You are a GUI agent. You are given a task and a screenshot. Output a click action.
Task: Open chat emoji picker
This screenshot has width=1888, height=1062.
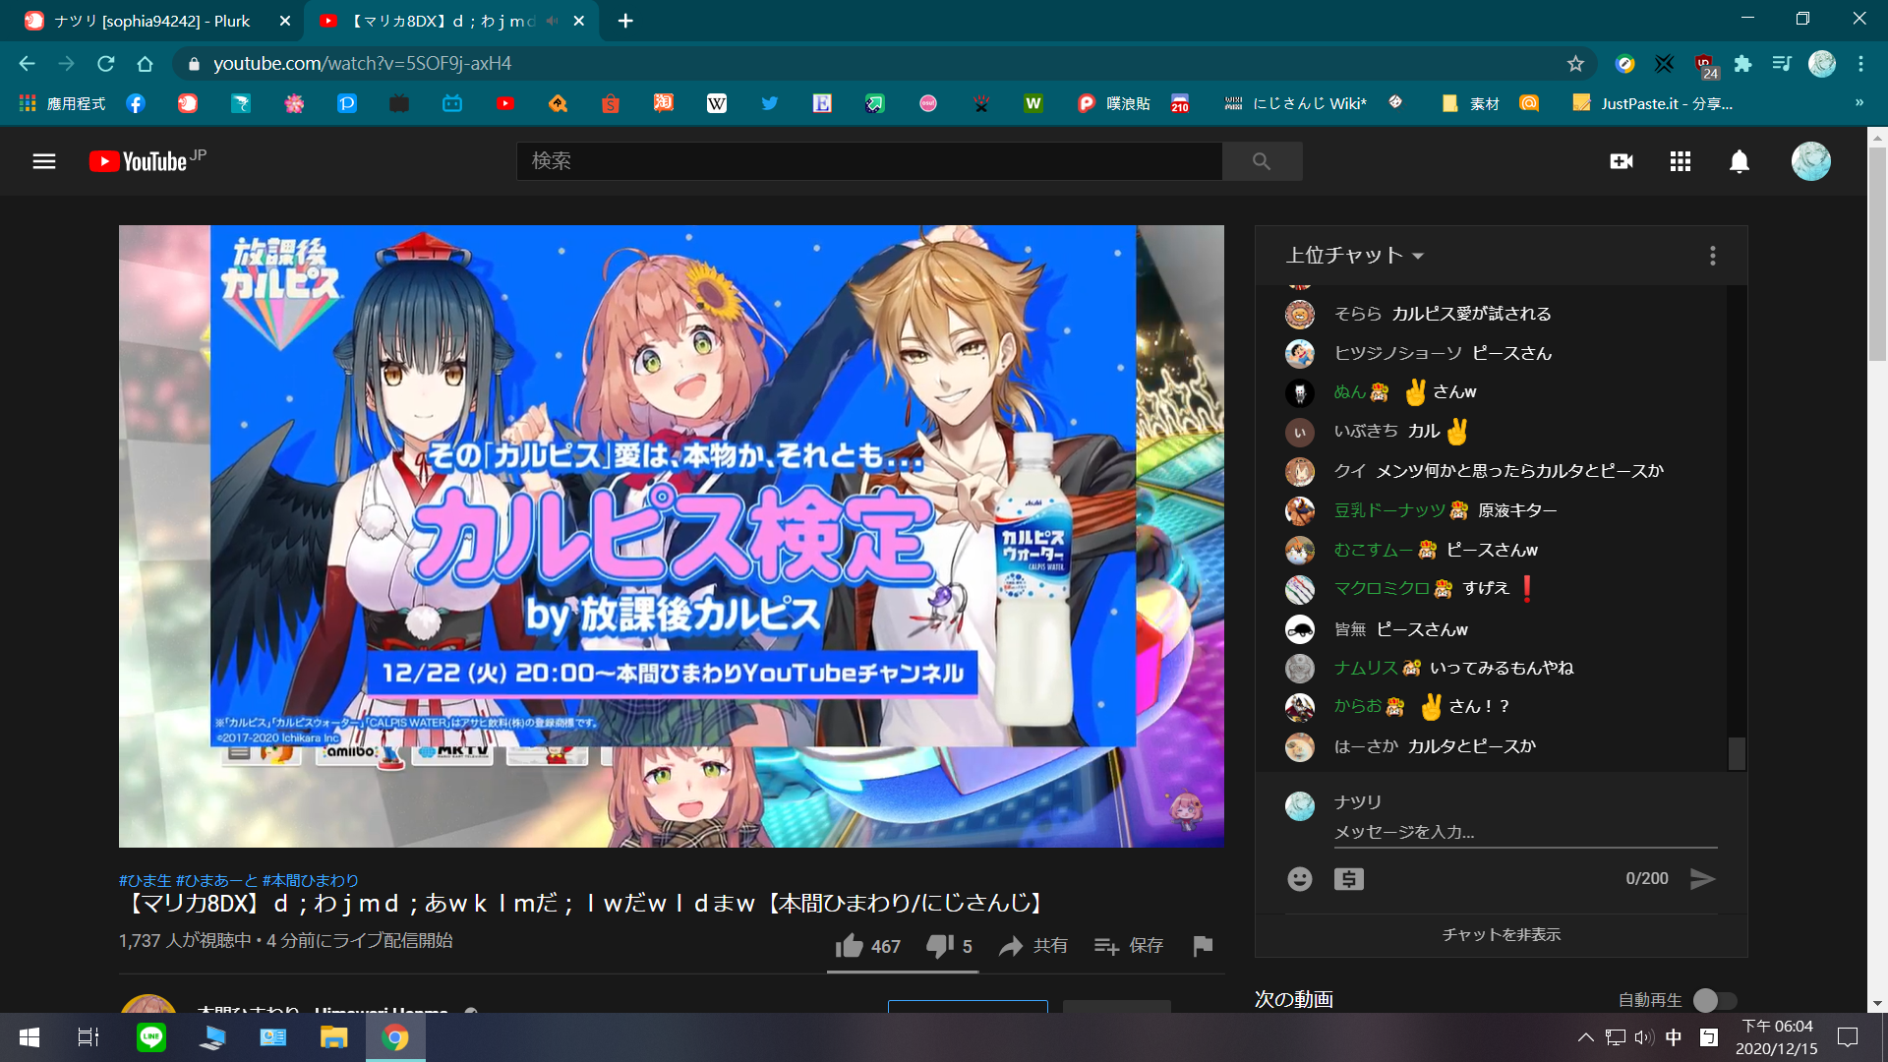click(1300, 879)
